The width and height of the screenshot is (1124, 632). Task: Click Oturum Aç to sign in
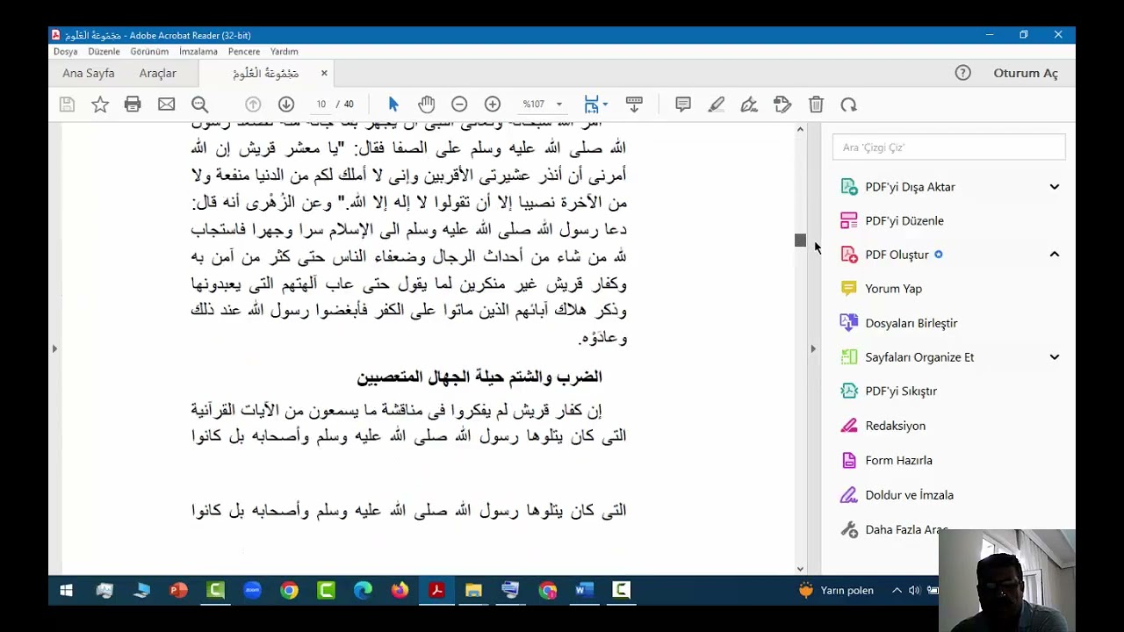click(1026, 73)
